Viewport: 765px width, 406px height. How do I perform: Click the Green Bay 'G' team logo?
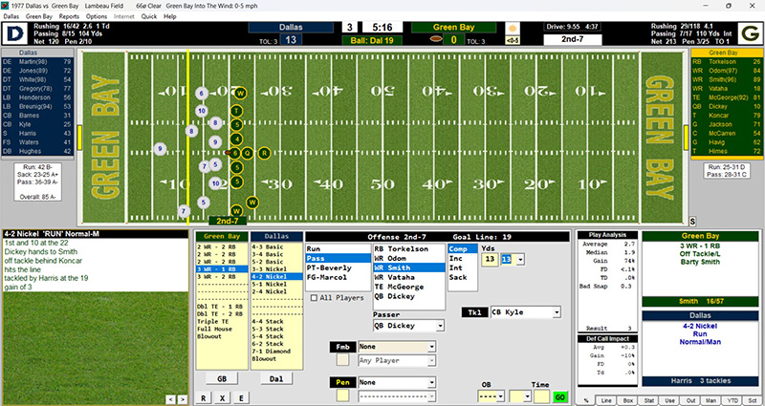[x=751, y=33]
